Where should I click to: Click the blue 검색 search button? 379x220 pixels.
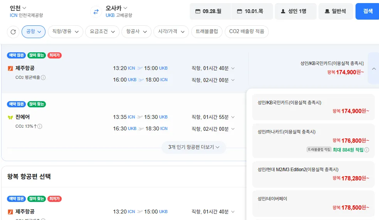point(367,11)
